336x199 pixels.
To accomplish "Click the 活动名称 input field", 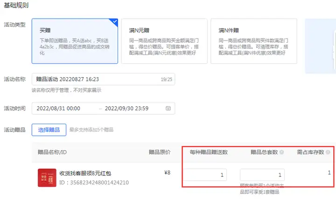I will point(103,79).
